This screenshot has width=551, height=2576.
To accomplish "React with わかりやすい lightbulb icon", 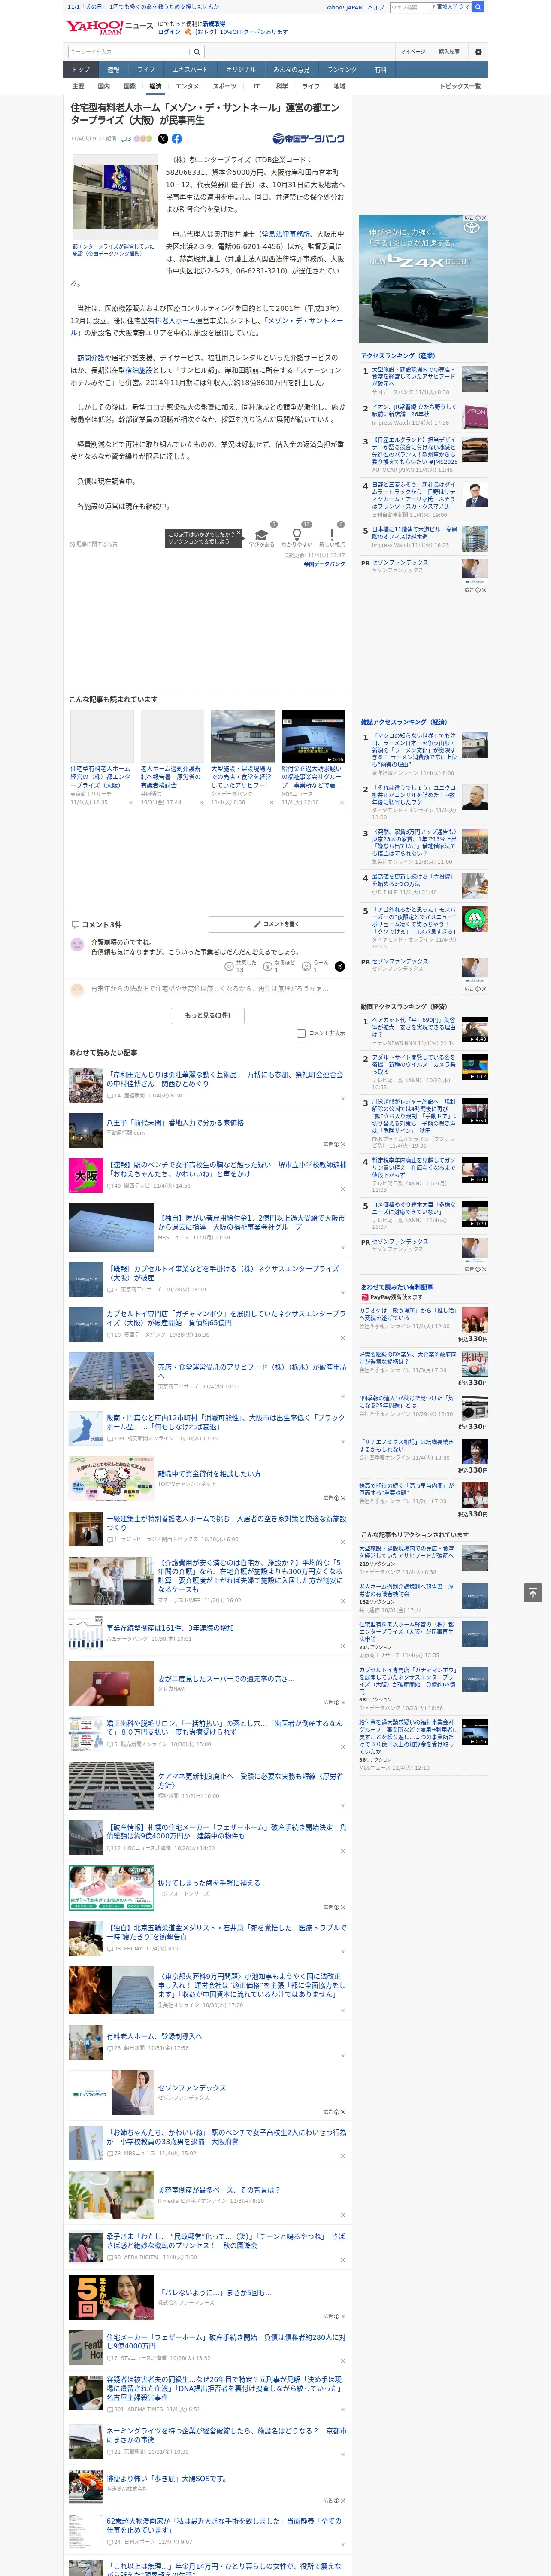I will (x=296, y=535).
